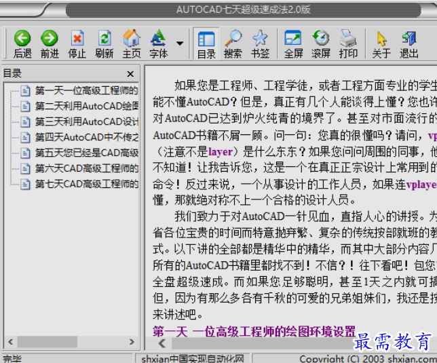Click the contents panel horizontal scrollbar thumb
The width and height of the screenshot is (437, 363).
pyautogui.click(x=47, y=342)
